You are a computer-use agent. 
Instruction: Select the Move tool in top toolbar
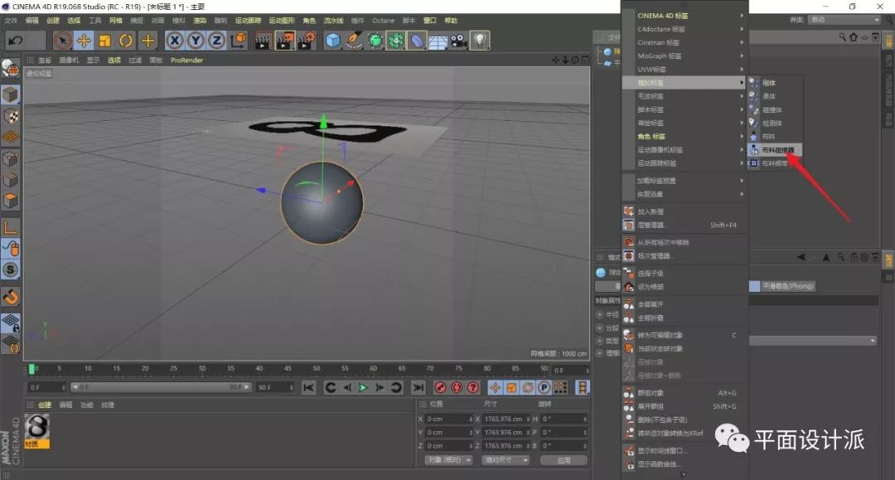[x=84, y=40]
